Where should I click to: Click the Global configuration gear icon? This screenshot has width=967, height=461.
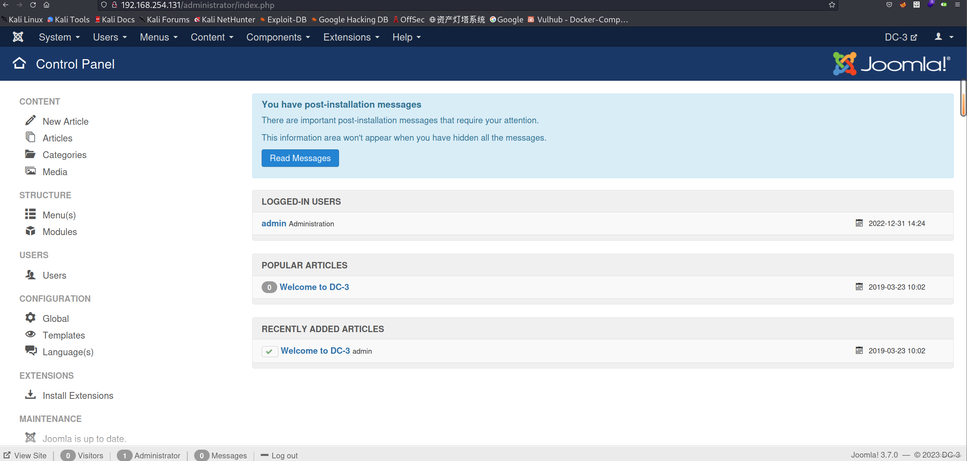click(30, 318)
